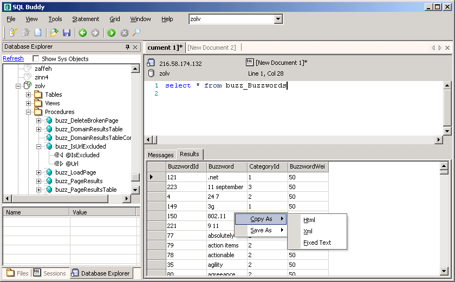Click the magnifier search icon in toolbar
This screenshot has height=282, width=455.
coord(136,33)
